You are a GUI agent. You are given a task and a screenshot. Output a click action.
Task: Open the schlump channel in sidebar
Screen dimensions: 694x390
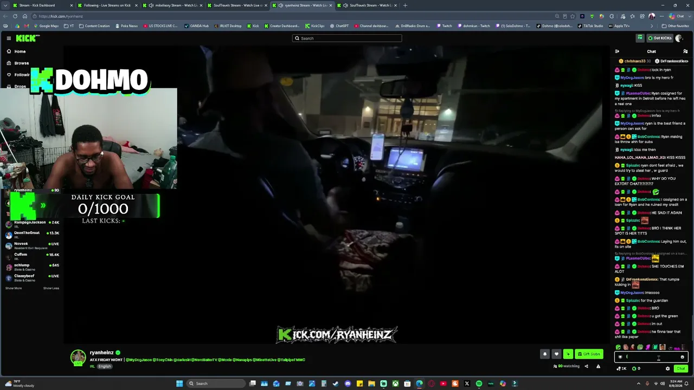33,266
